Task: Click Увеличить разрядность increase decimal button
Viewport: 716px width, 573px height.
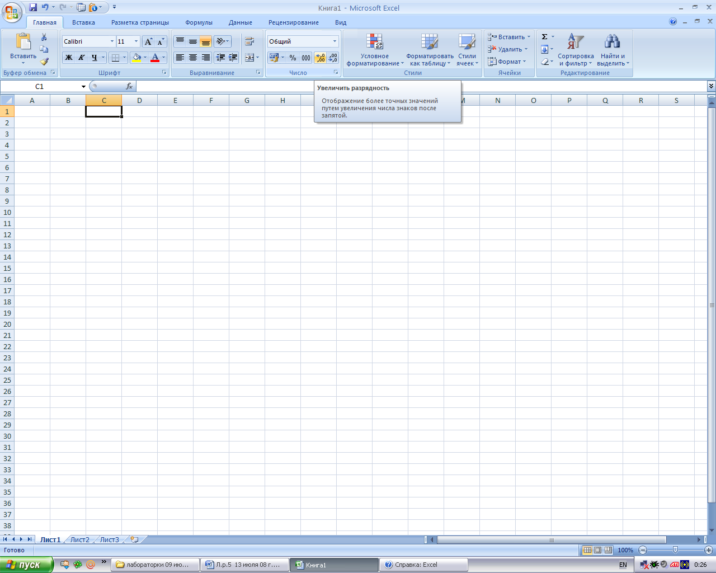Action: coord(320,58)
